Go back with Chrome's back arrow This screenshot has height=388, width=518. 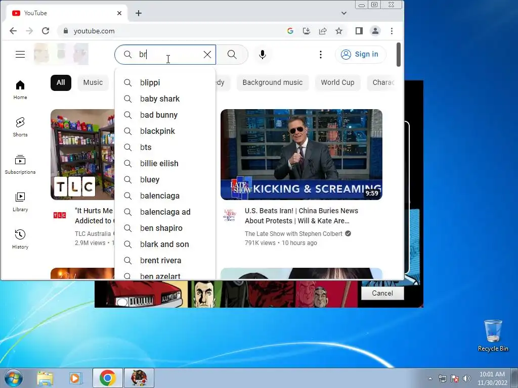[x=13, y=31]
